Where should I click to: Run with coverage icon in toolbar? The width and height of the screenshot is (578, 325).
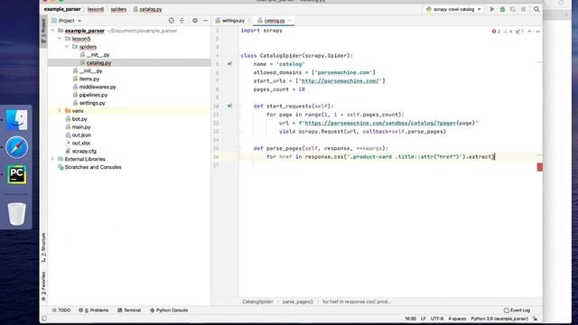513,9
